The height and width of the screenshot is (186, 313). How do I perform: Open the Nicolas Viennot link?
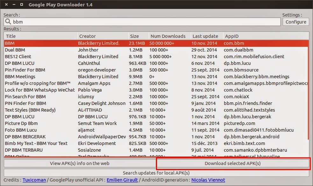208,180
